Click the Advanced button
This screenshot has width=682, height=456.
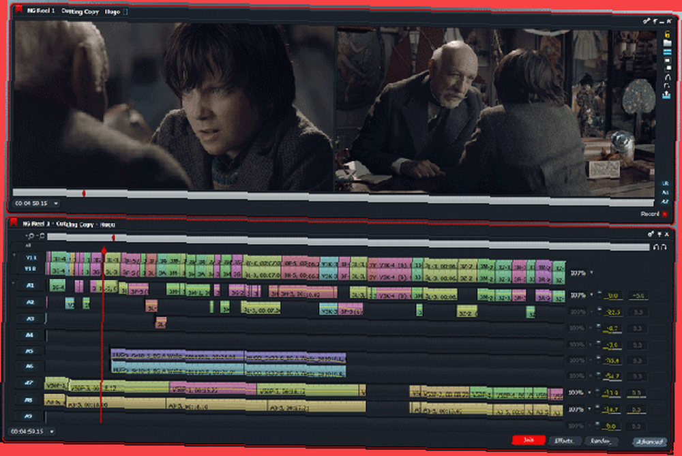(649, 442)
